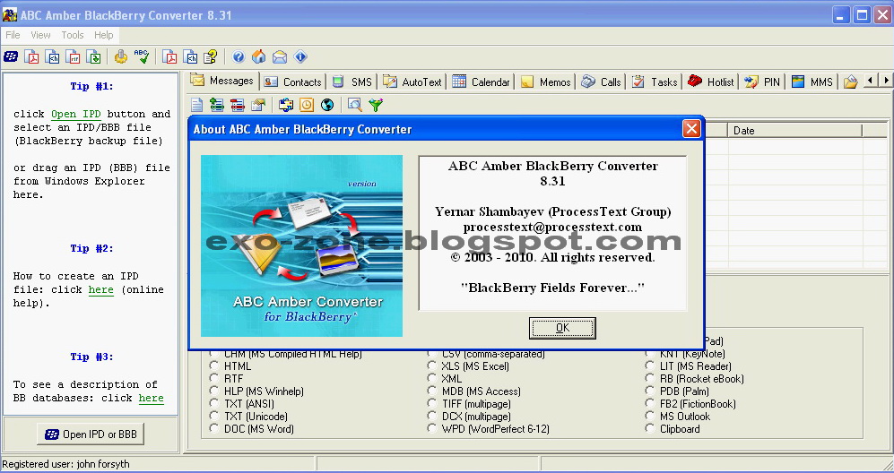The image size is (894, 473).
Task: Click OK in the About dialog
Action: click(562, 328)
